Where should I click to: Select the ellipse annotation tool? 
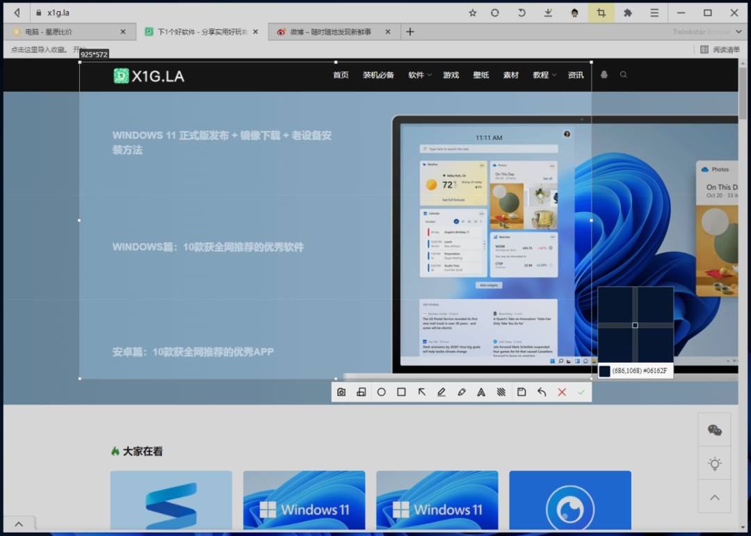pos(381,392)
